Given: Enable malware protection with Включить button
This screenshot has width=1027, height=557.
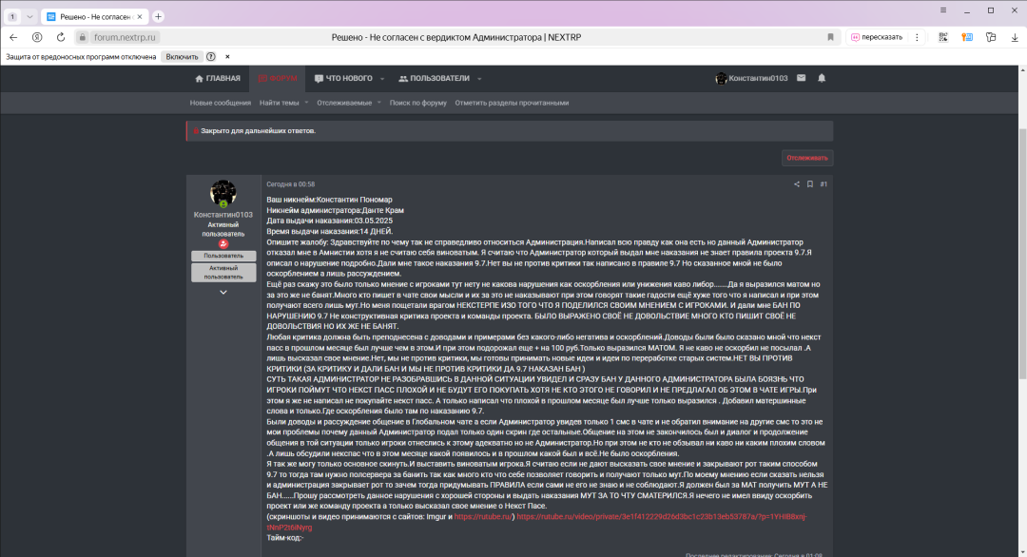Looking at the screenshot, I should click(x=182, y=57).
